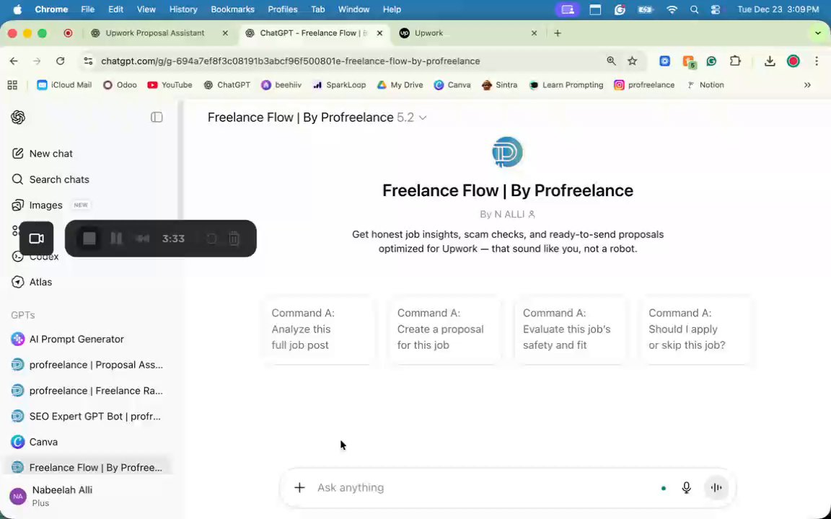Open the beehiiv bookmark
The image size is (831, 519).
[281, 85]
